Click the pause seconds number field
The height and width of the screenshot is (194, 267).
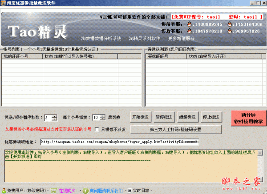click(48, 118)
